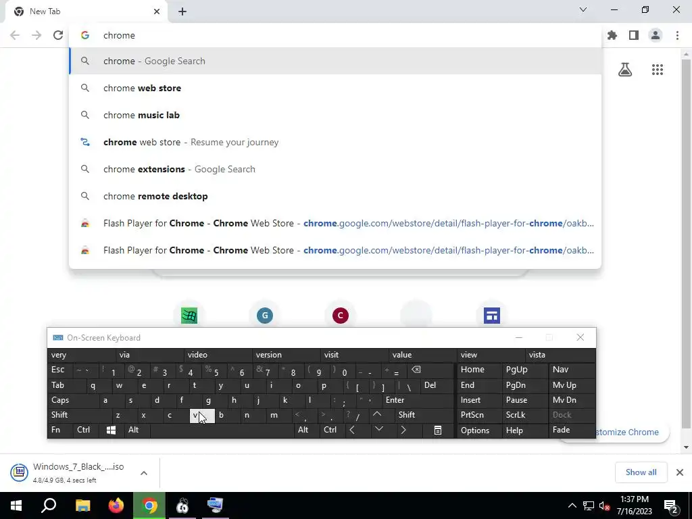Toggle the Nav key on keyboard
The width and height of the screenshot is (692, 519).
coord(572,370)
